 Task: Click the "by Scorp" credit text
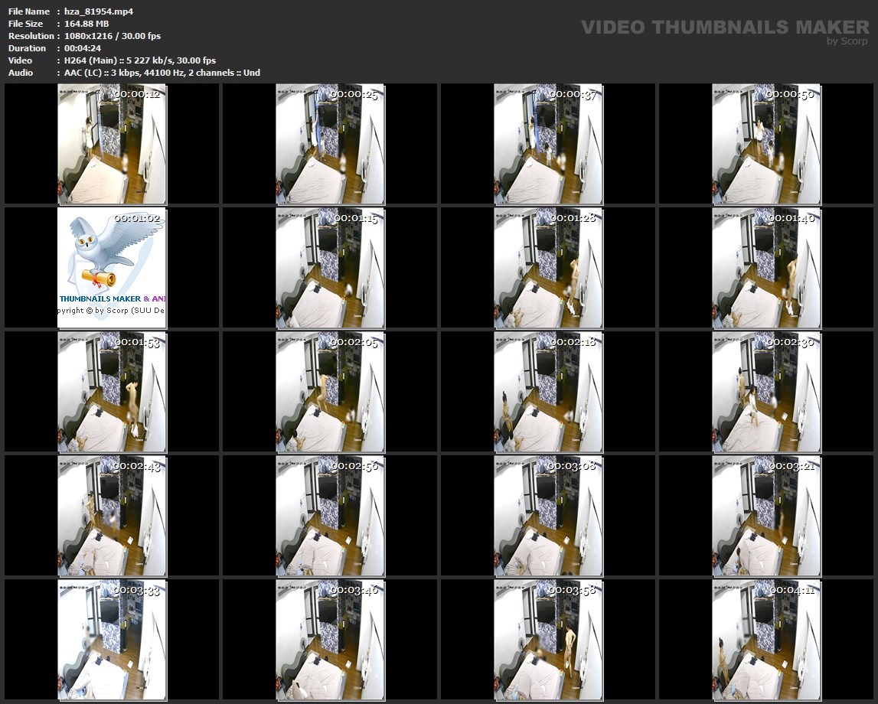pos(847,41)
